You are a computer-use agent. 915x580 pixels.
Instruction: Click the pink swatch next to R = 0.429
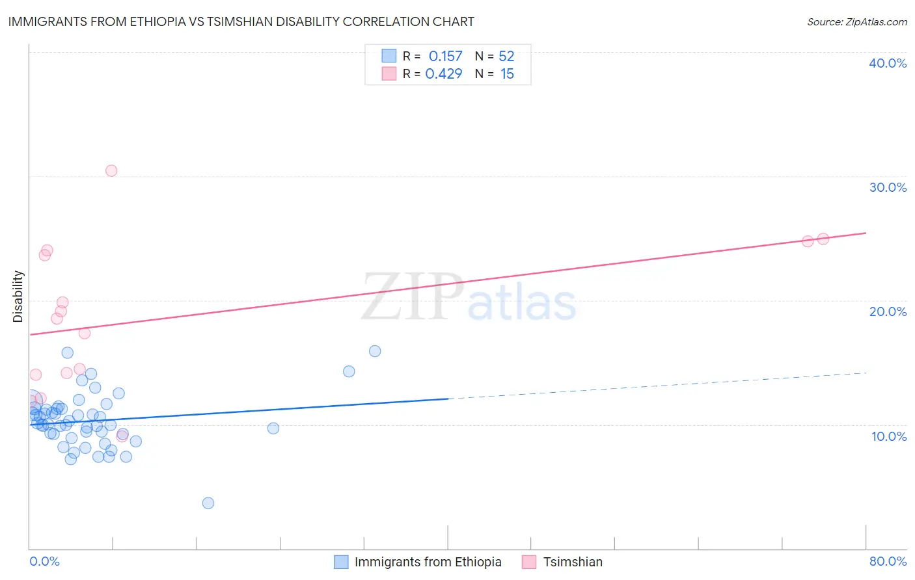389,73
